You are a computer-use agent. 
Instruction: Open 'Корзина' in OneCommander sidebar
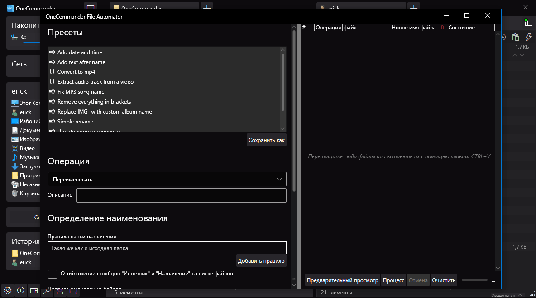point(26,194)
